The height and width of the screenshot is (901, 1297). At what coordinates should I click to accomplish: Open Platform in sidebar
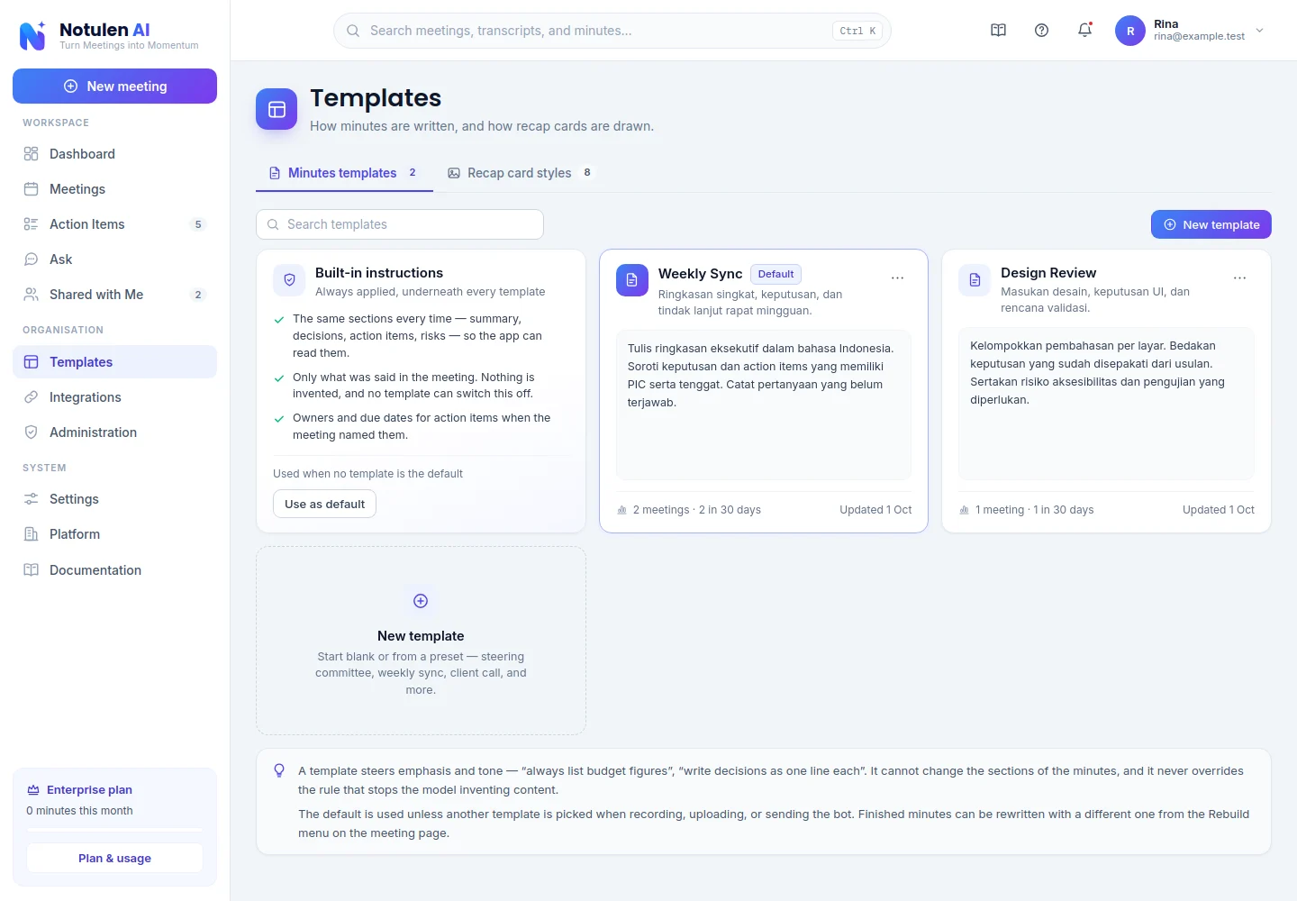[x=114, y=534]
